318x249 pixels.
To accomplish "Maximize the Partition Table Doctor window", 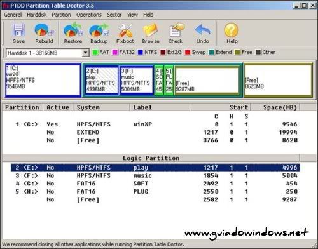I will (304, 6).
